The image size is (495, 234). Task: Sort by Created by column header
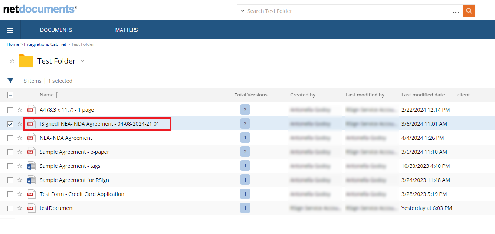[303, 95]
